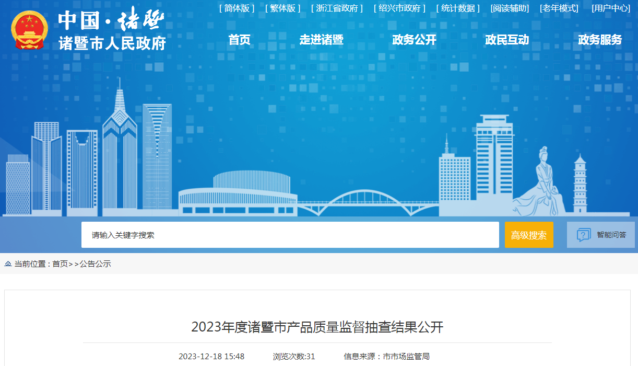Viewport: 638px width, 366px height.
Task: Open the 智能问答 assistant button
Action: [600, 235]
